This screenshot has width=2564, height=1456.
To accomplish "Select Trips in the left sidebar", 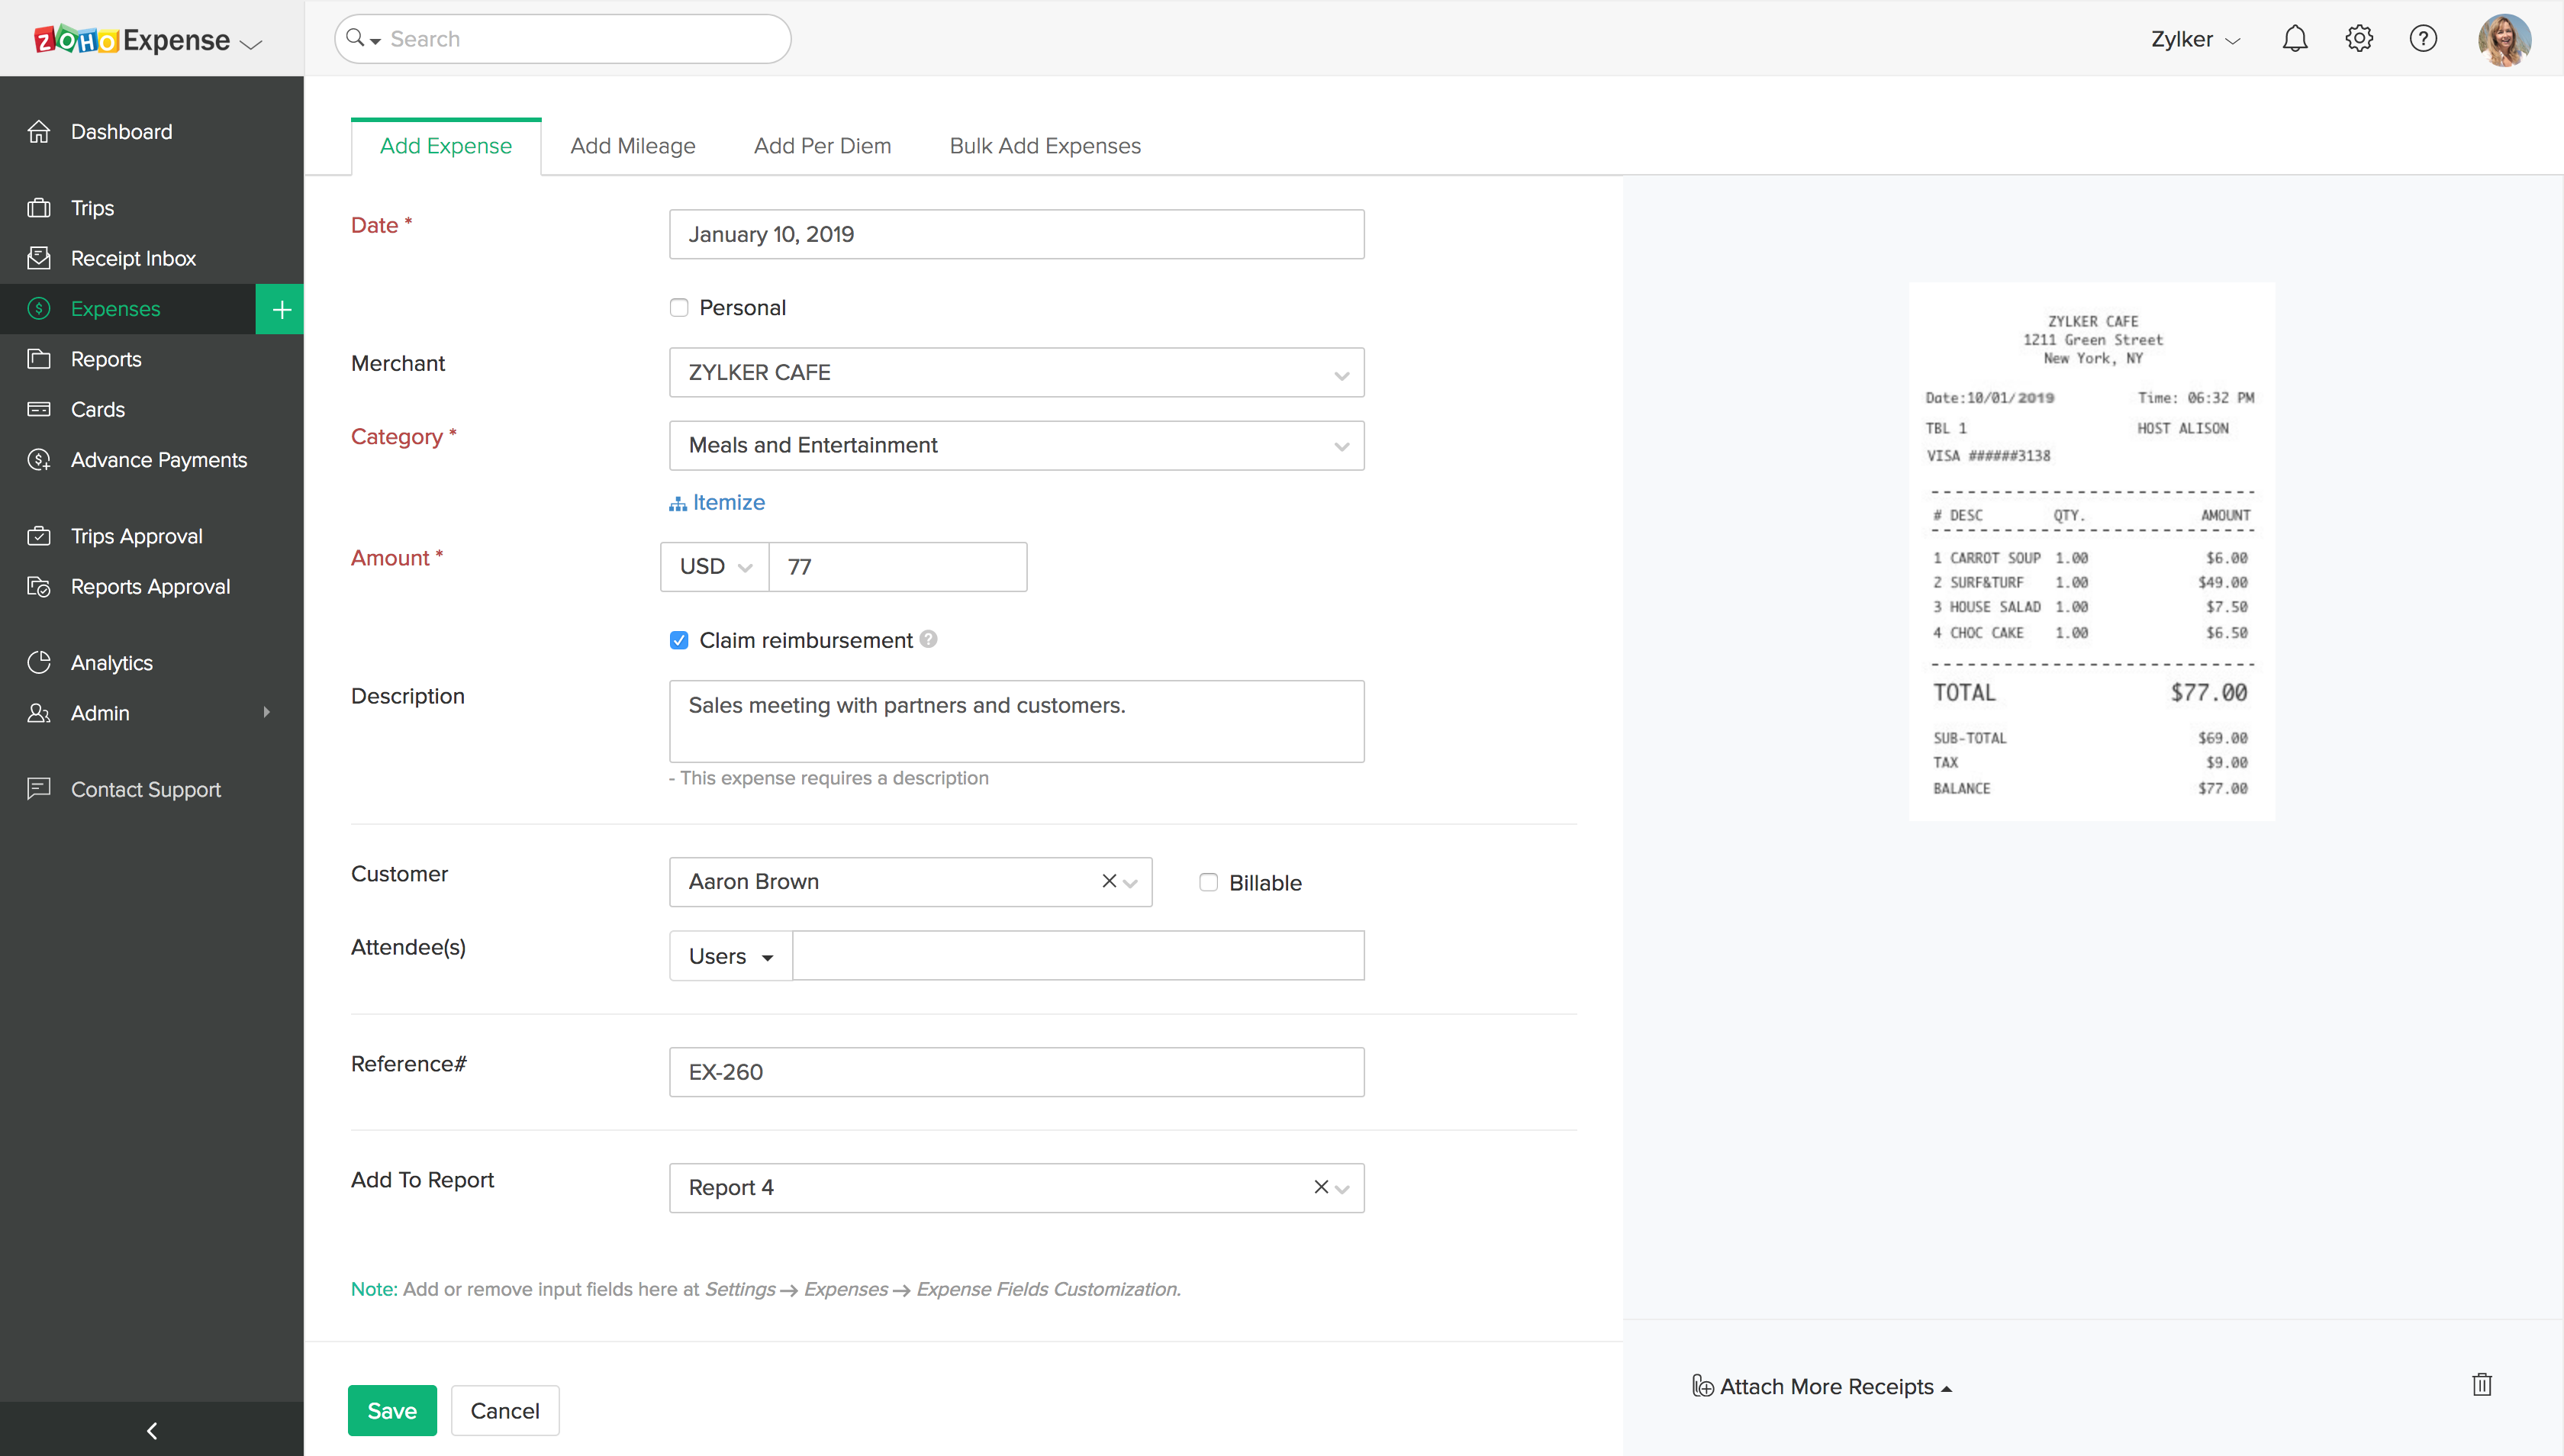I will [x=92, y=208].
